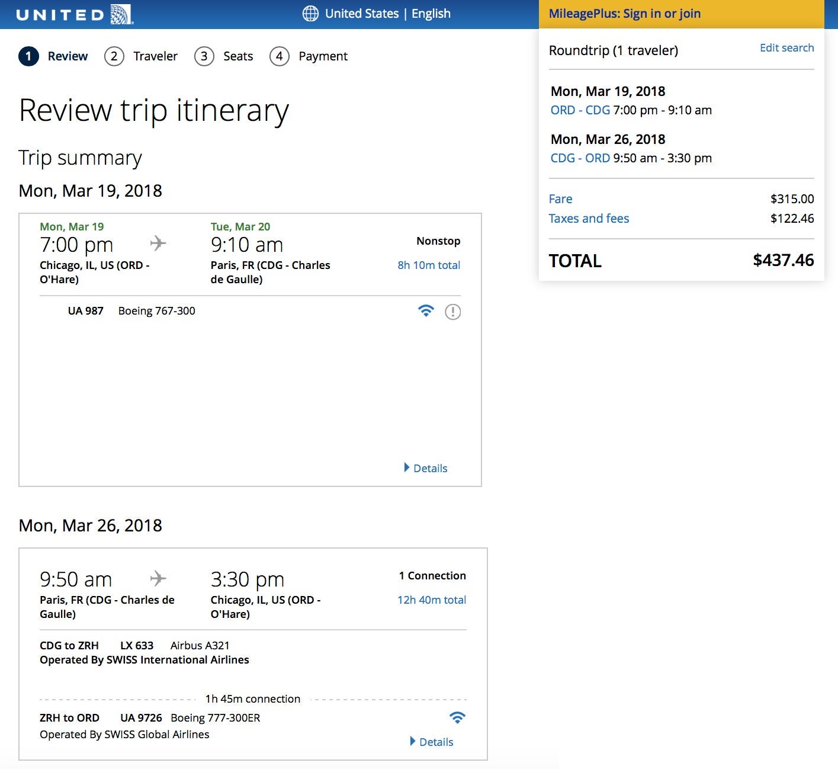Click the 8h 10m total duration link
Screen dimensions: 838x769
[429, 265]
